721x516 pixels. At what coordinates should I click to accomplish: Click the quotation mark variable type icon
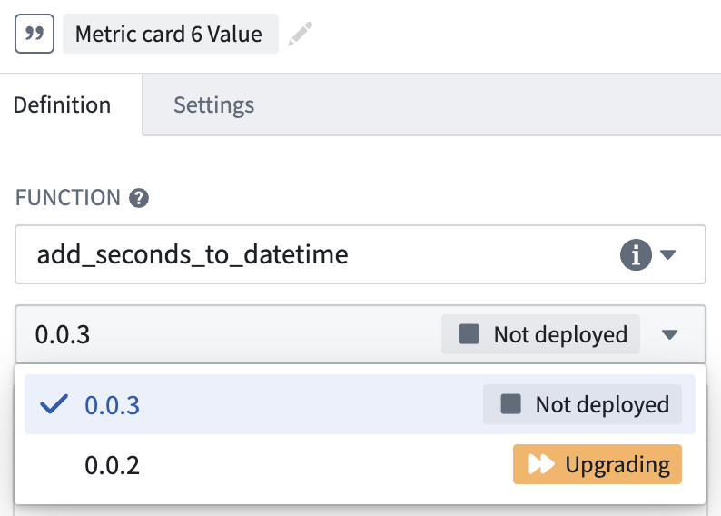tap(35, 34)
